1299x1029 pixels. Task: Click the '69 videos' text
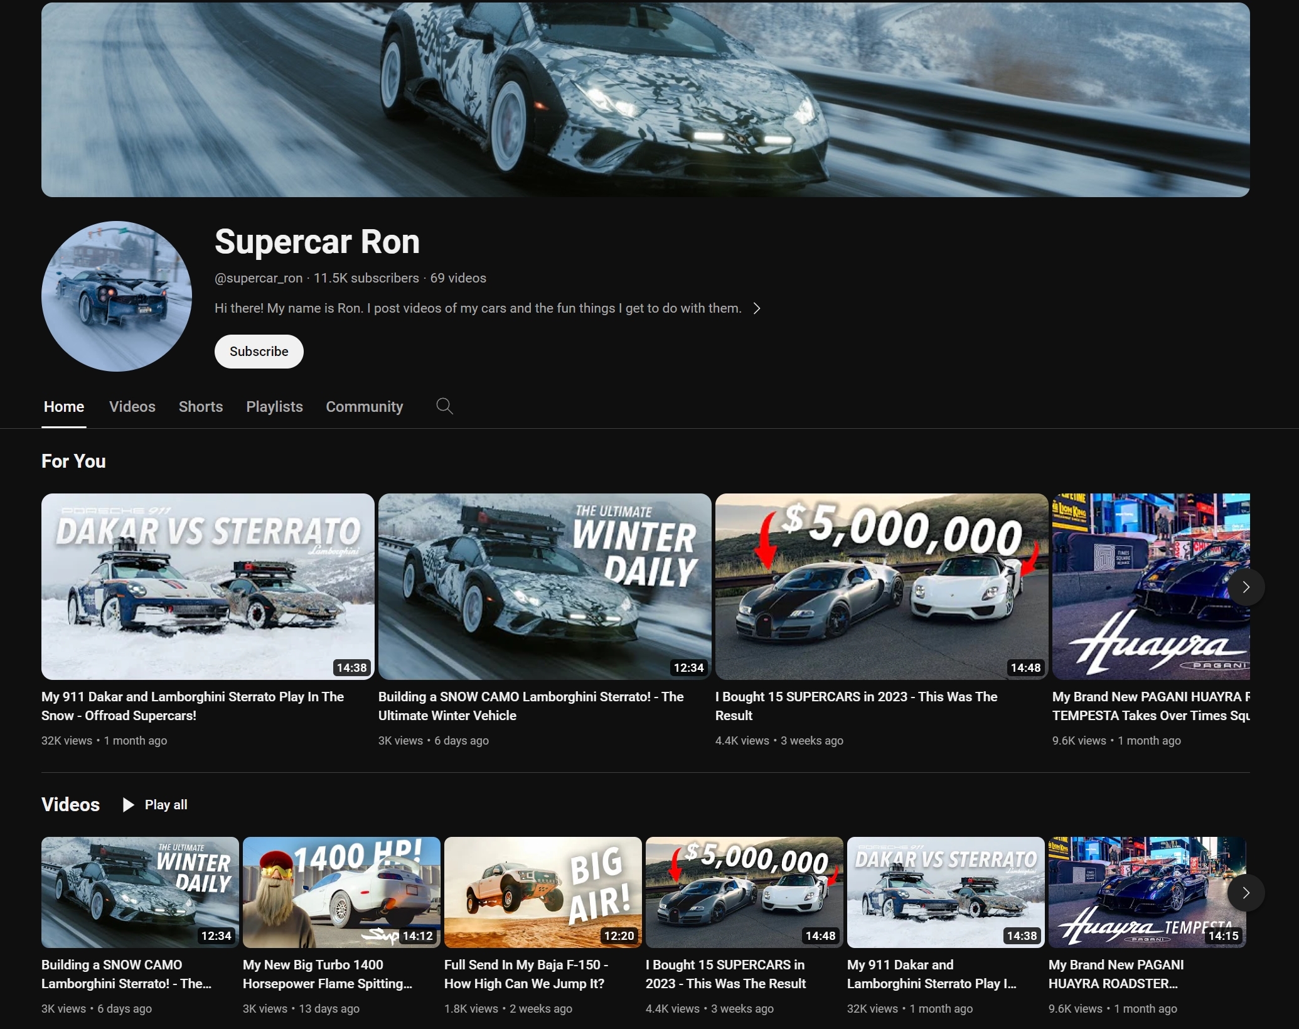click(x=458, y=278)
